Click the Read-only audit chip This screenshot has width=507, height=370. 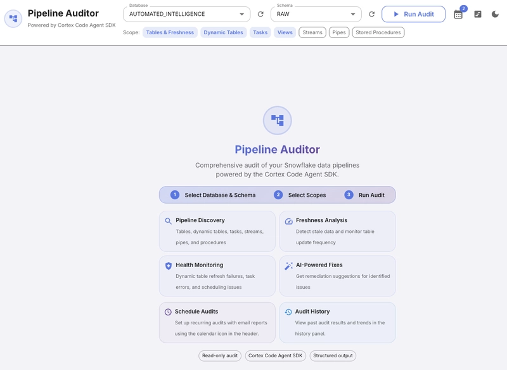220,355
